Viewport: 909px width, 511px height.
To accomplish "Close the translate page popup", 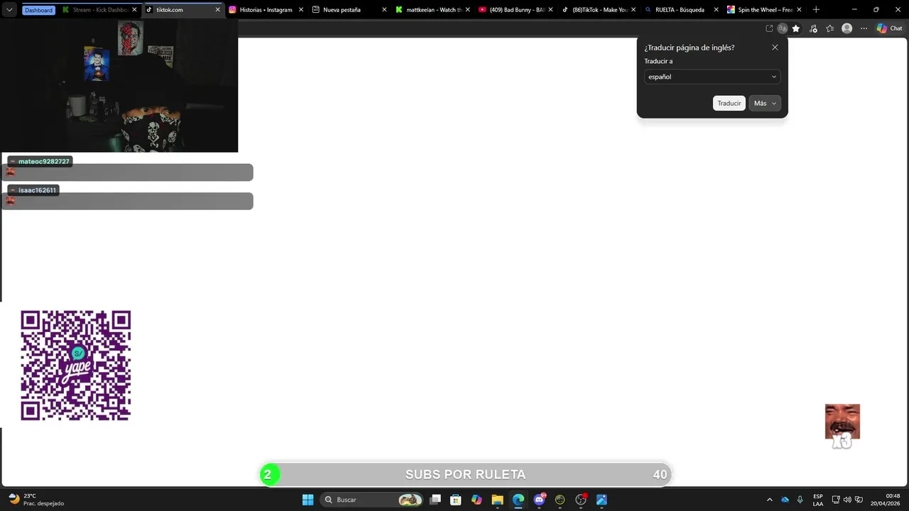I will (x=775, y=48).
